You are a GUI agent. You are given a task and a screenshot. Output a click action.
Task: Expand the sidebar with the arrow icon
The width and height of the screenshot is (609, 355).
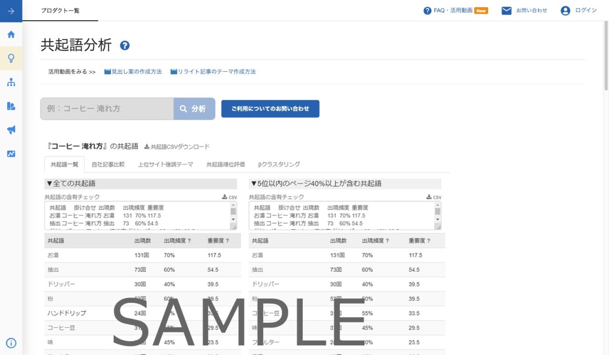click(11, 11)
